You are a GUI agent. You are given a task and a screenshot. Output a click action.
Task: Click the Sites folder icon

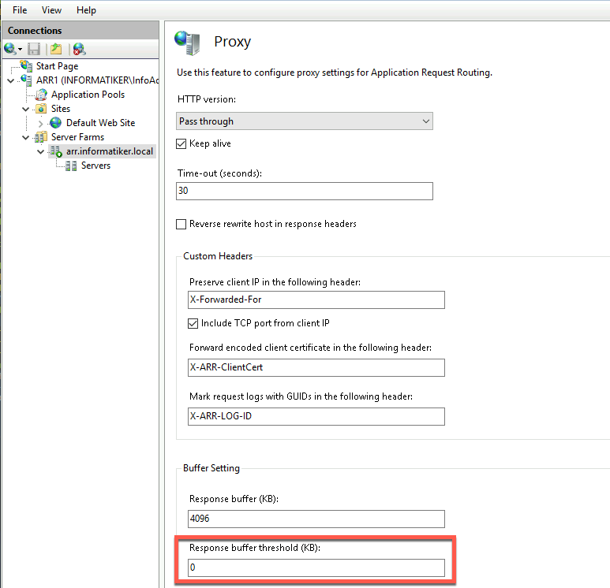click(41, 109)
